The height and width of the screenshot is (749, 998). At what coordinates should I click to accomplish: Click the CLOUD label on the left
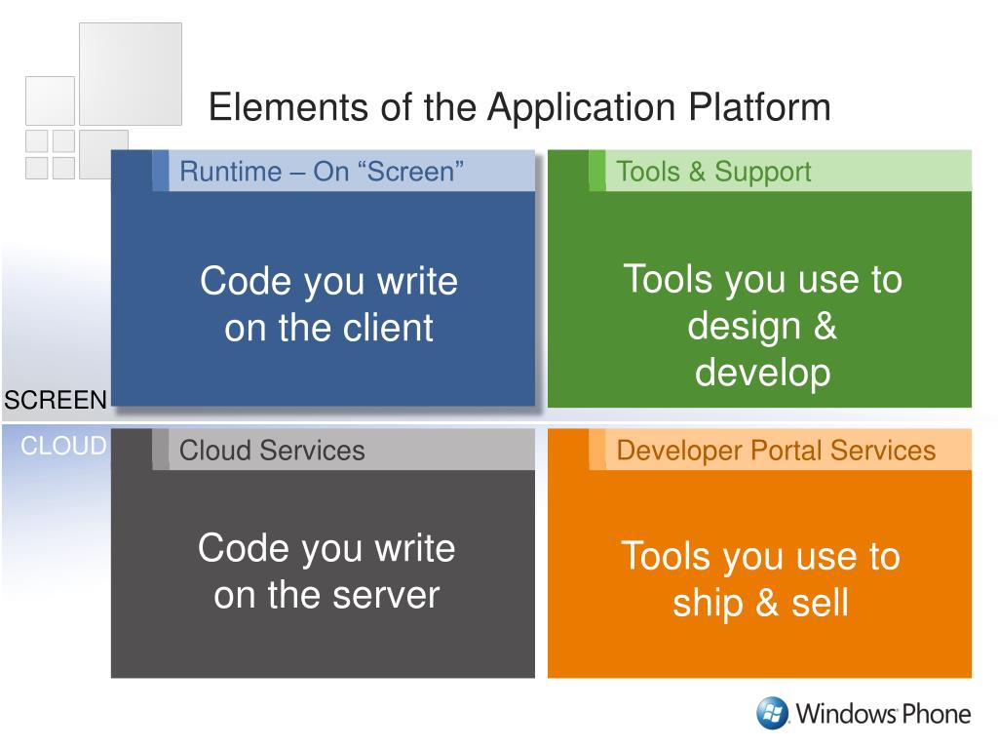63,445
